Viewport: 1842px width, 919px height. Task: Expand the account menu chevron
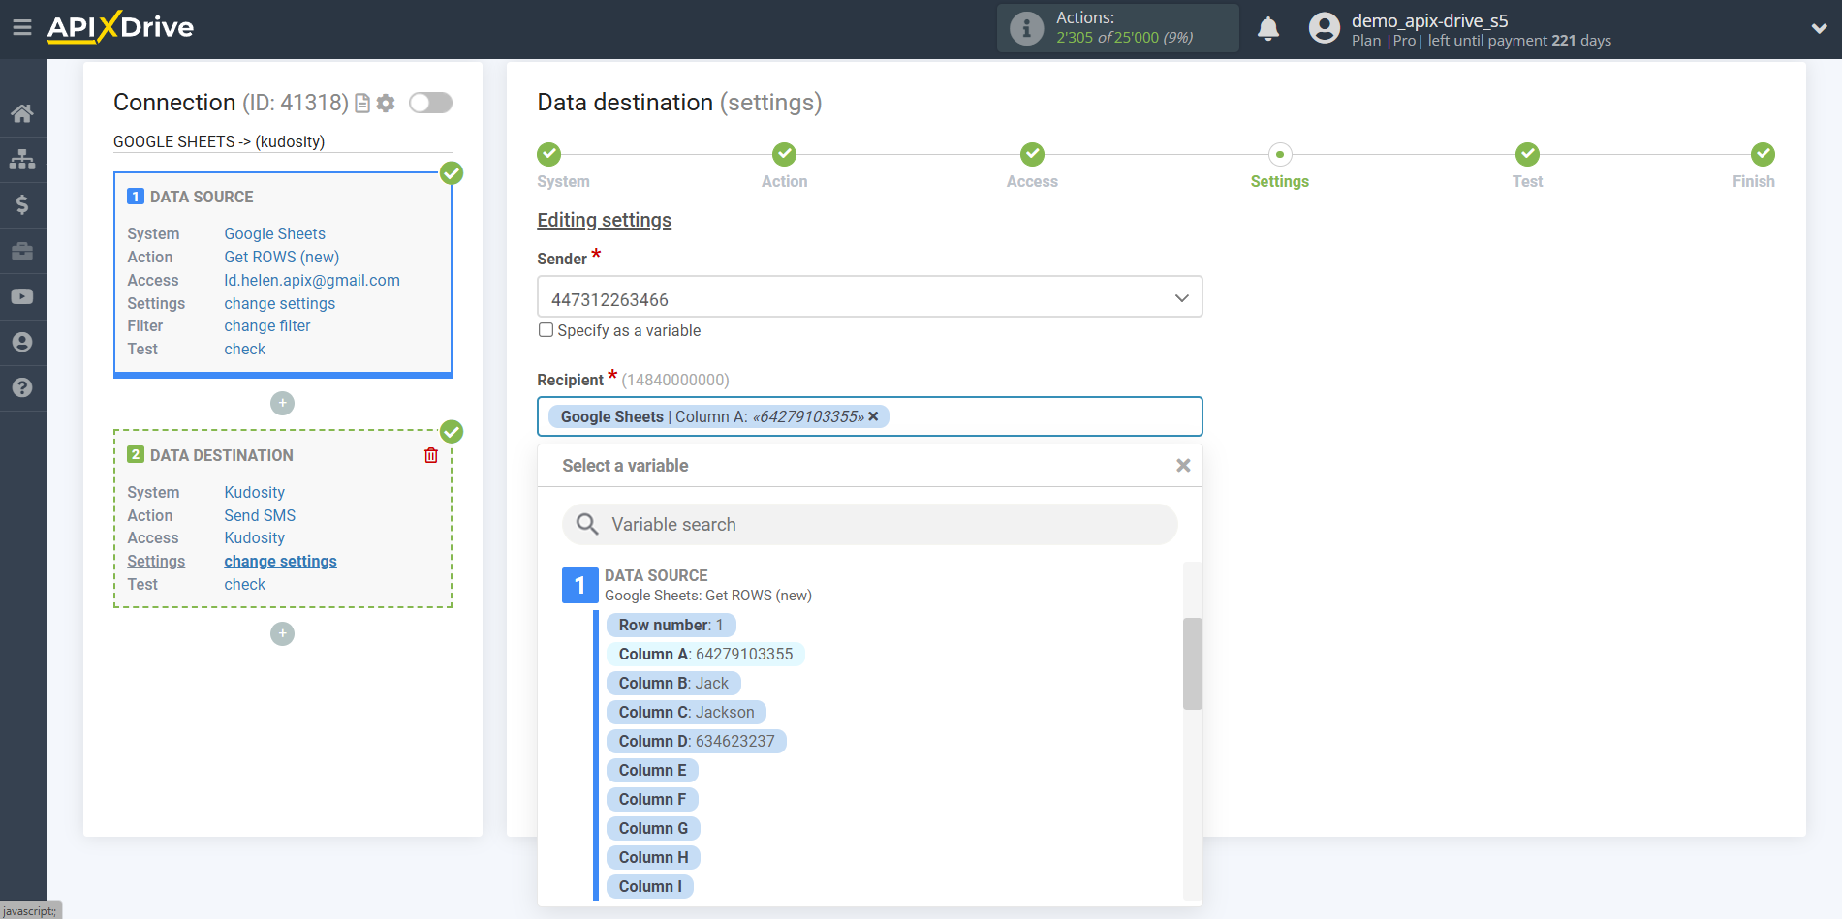point(1819,28)
